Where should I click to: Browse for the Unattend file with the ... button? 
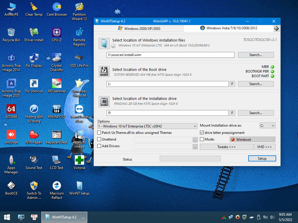tap(195, 140)
